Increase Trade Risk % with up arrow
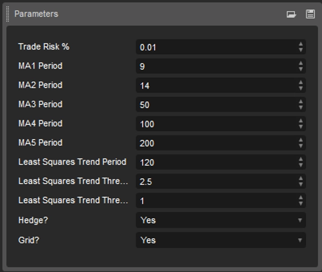 pyautogui.click(x=301, y=44)
